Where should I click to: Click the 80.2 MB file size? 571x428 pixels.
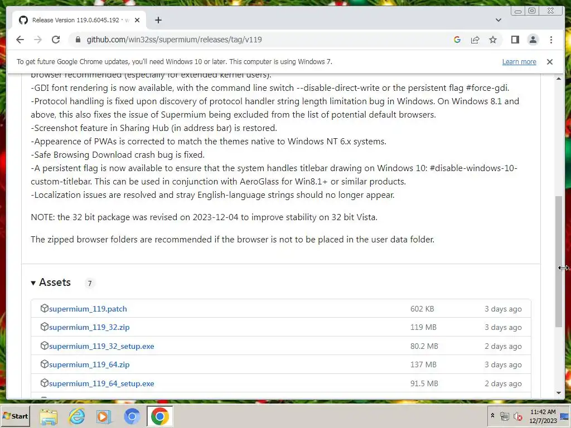point(424,346)
